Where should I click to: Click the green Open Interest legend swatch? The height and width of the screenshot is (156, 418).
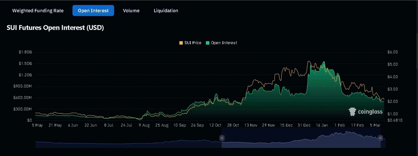pos(208,43)
